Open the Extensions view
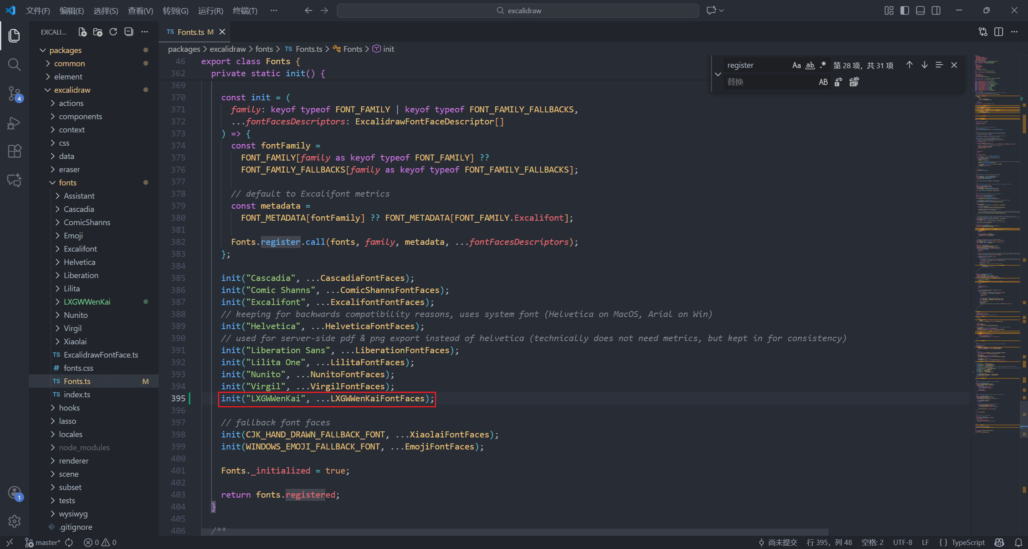Image resolution: width=1028 pixels, height=549 pixels. 14,151
